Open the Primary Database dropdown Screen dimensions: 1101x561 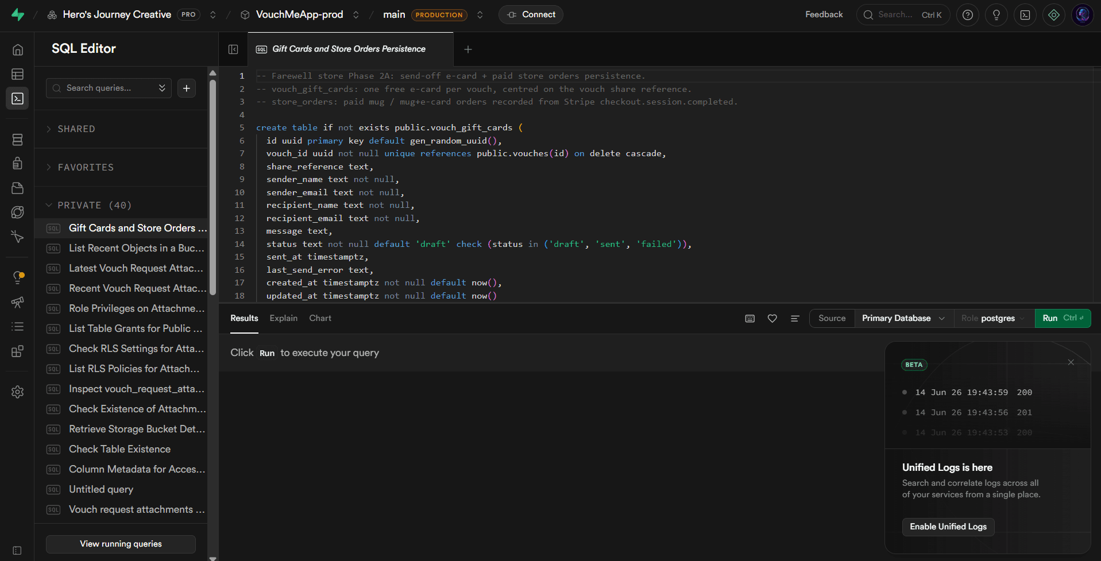(904, 318)
